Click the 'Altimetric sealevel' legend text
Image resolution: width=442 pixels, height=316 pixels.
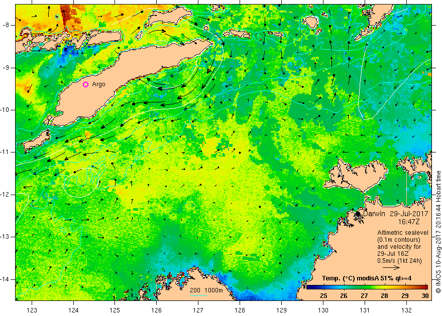403,233
